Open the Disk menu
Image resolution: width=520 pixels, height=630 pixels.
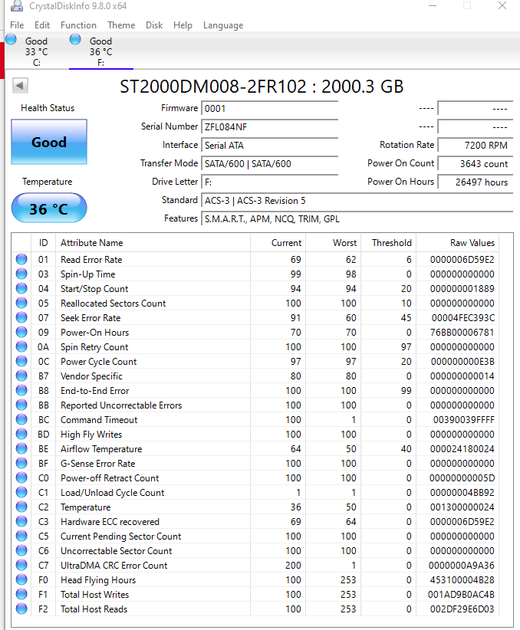154,25
